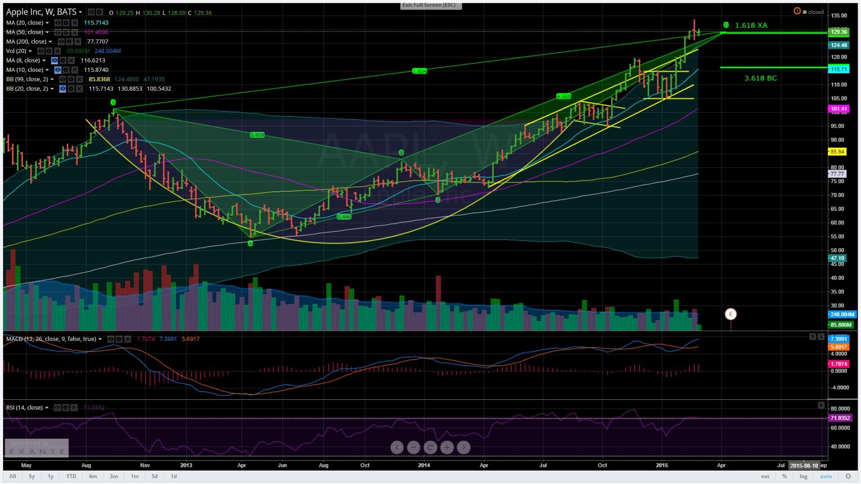Open settings gear for Apple Inc series

click(x=100, y=12)
